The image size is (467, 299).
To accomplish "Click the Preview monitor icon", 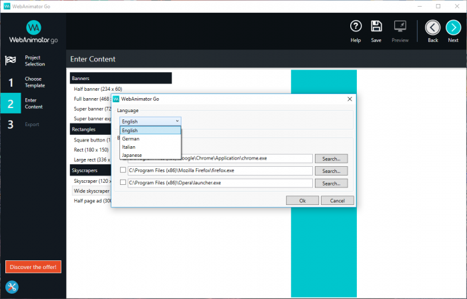I will pos(400,27).
